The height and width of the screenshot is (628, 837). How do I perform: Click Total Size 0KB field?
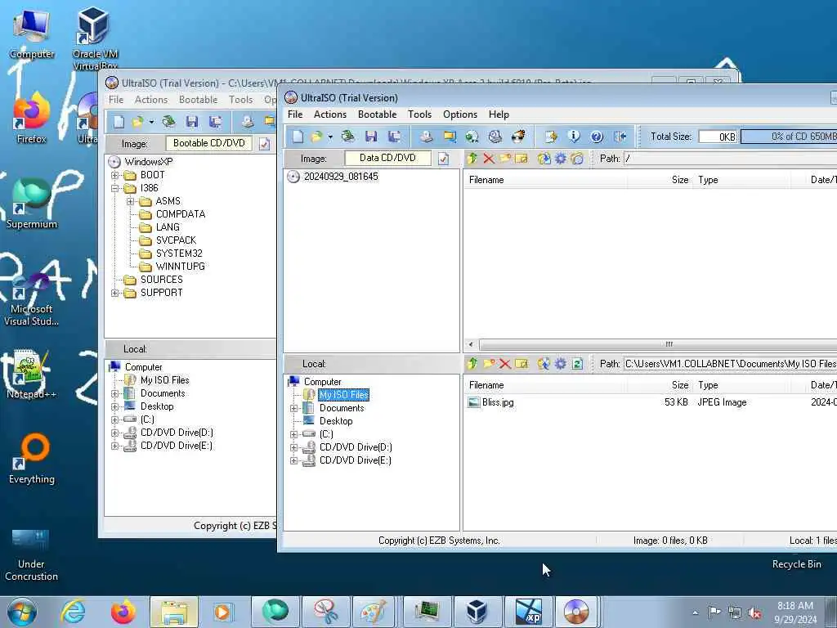coord(718,137)
